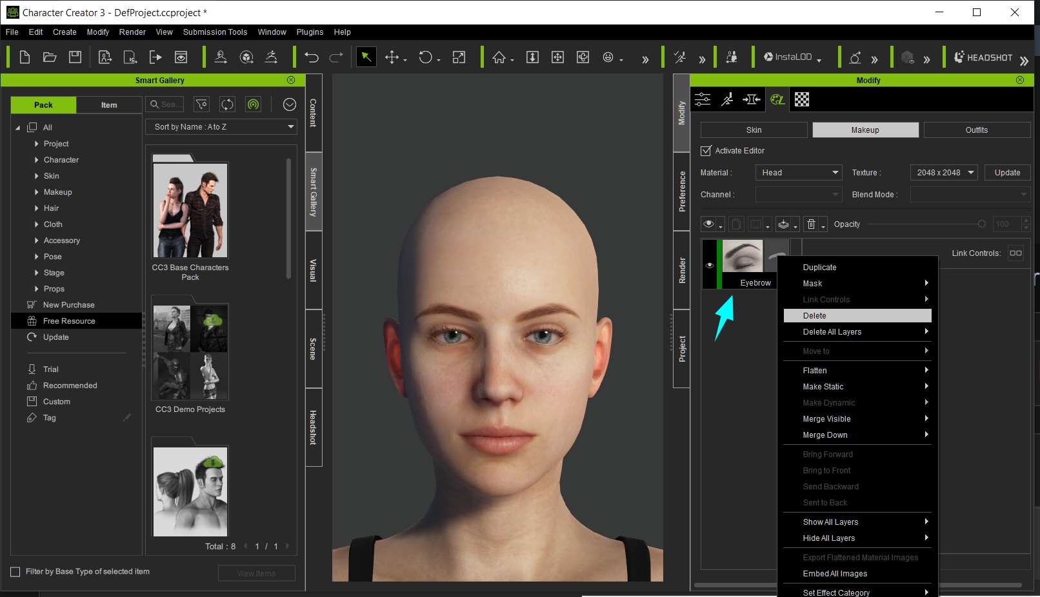Open the Material Head dropdown
Image resolution: width=1040 pixels, height=597 pixels.
click(x=799, y=173)
